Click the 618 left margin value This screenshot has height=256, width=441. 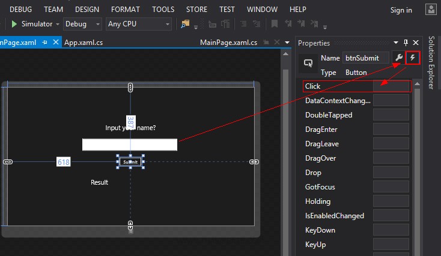(x=63, y=162)
